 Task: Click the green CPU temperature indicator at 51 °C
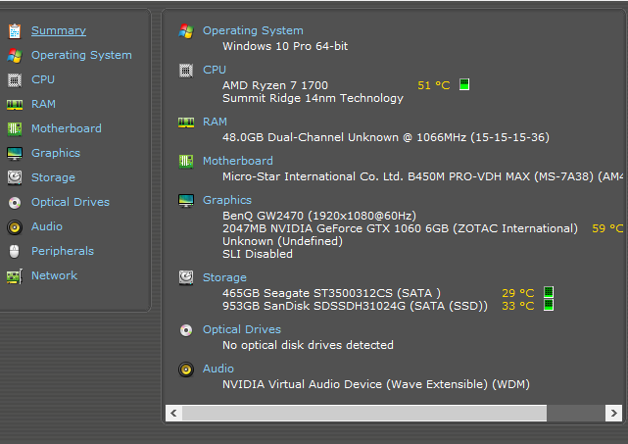[463, 85]
